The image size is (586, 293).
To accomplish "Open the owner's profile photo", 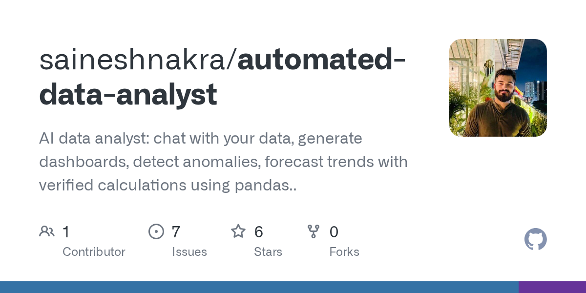I will pos(498,88).
